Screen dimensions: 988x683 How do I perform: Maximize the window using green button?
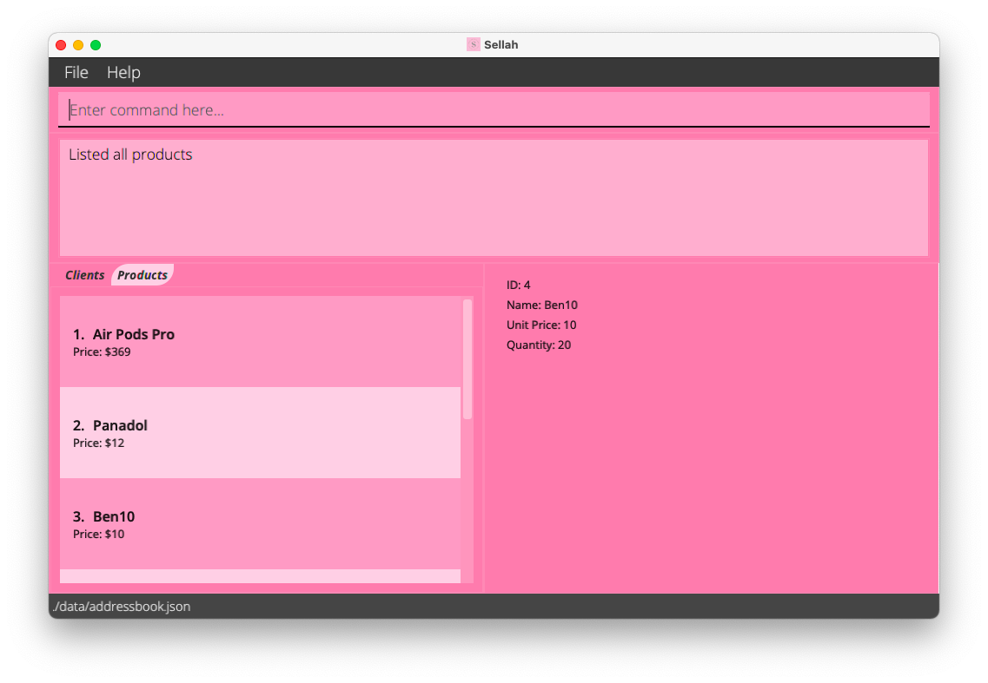(x=96, y=45)
